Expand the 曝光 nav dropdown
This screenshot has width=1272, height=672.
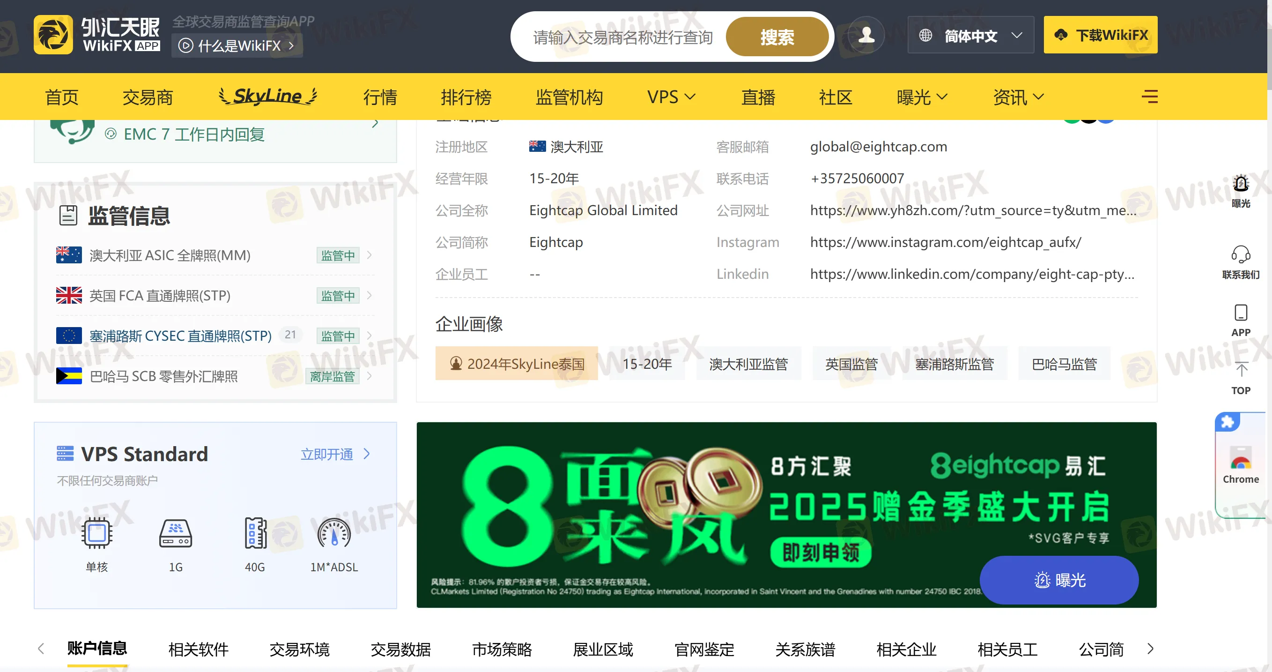pos(942,97)
